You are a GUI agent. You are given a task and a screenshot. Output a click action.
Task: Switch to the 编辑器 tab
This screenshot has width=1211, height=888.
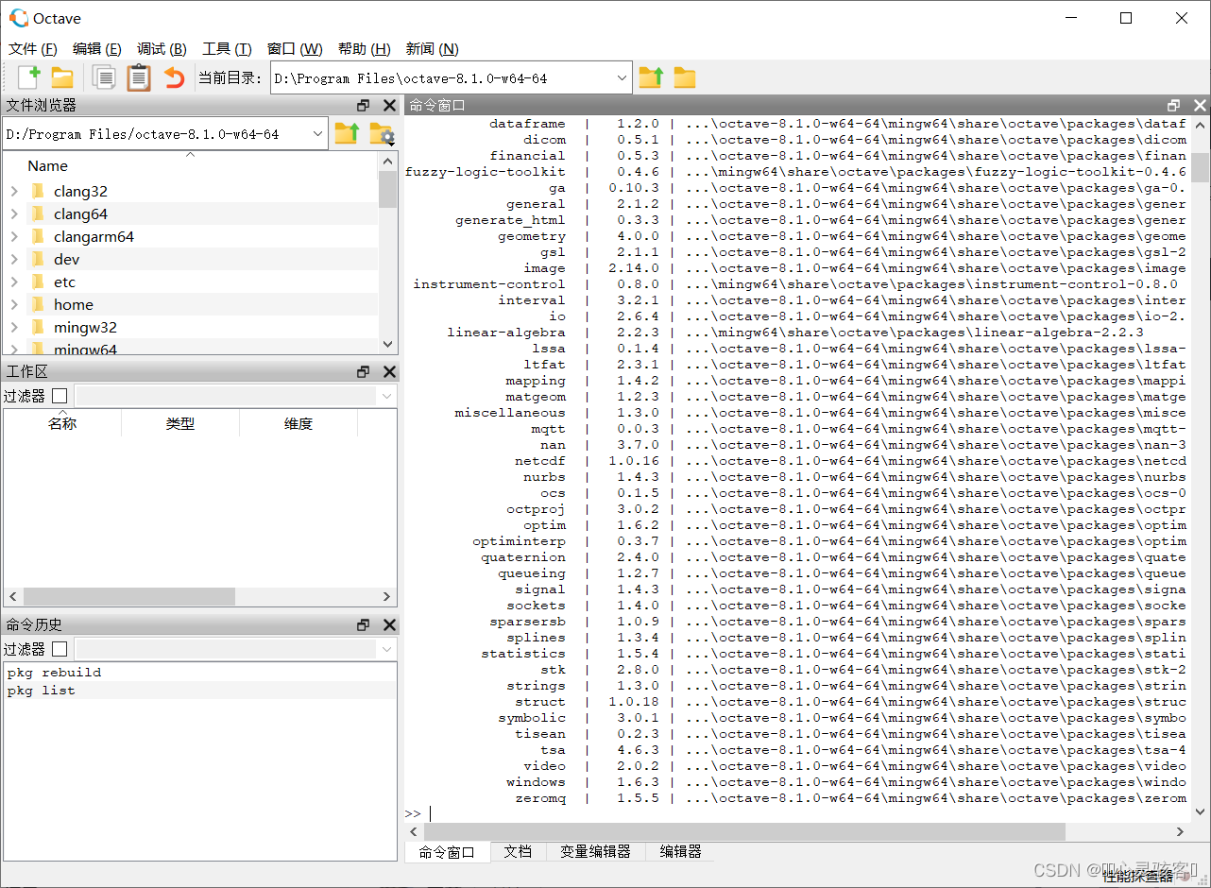pyautogui.click(x=680, y=851)
